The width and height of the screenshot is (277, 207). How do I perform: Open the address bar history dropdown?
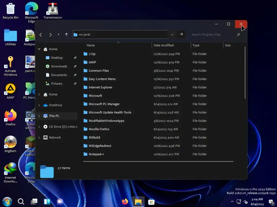(172, 34)
